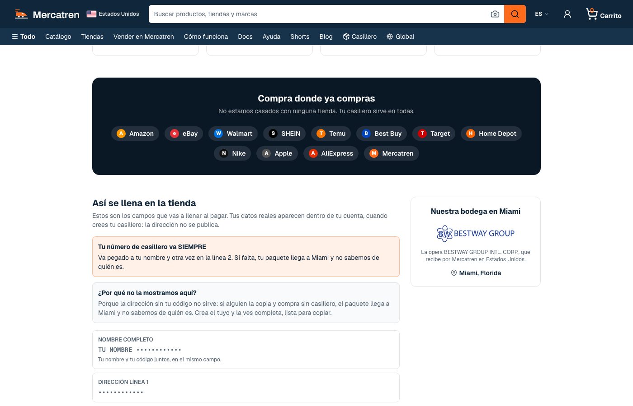The height and width of the screenshot is (406, 633).
Task: Click the DIRECCIÓN LÍNEA 1 field card
Action: pyautogui.click(x=246, y=388)
